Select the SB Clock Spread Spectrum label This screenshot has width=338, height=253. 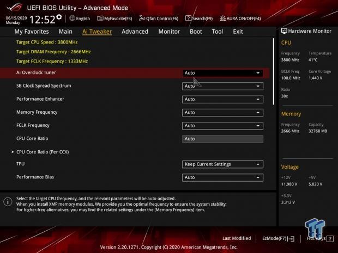[44, 85]
